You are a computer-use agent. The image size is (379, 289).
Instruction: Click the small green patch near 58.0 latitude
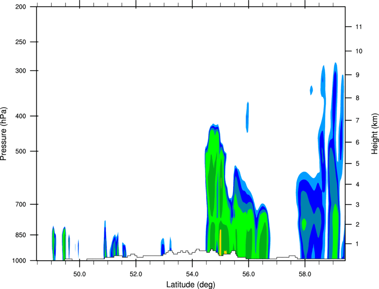[x=304, y=224]
